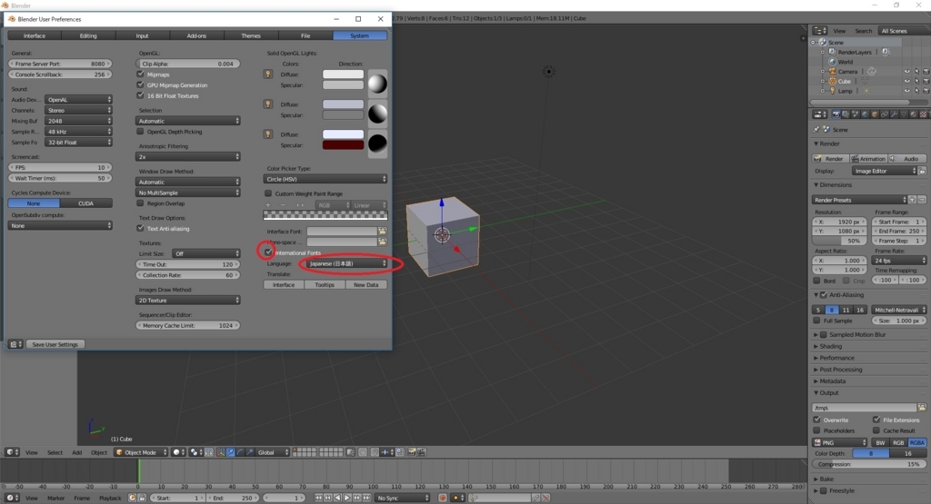931x504 pixels.
Task: Switch to the Editing preferences tab
Action: point(88,35)
